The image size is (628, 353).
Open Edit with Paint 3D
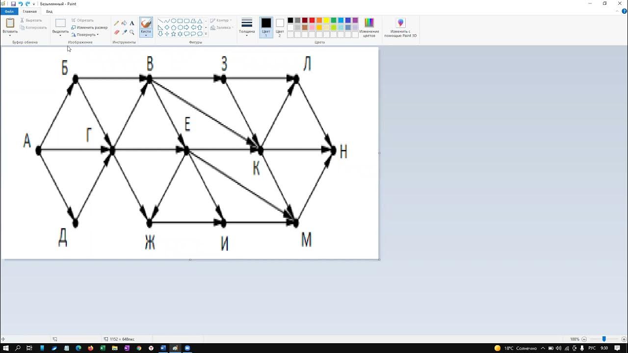400,27
